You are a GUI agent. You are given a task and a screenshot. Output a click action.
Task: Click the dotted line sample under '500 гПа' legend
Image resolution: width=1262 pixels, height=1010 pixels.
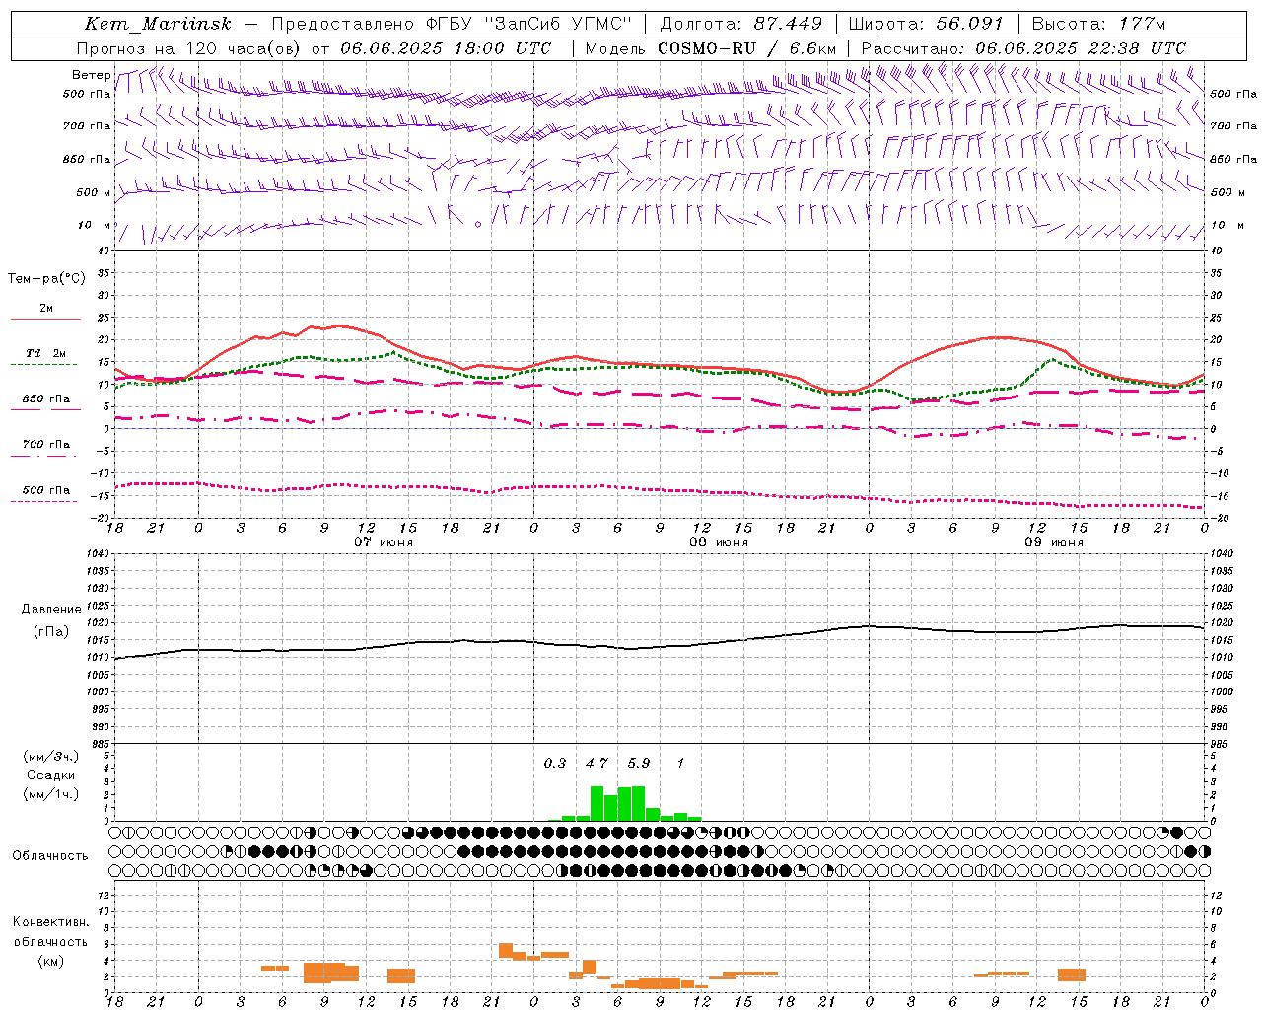tap(43, 501)
